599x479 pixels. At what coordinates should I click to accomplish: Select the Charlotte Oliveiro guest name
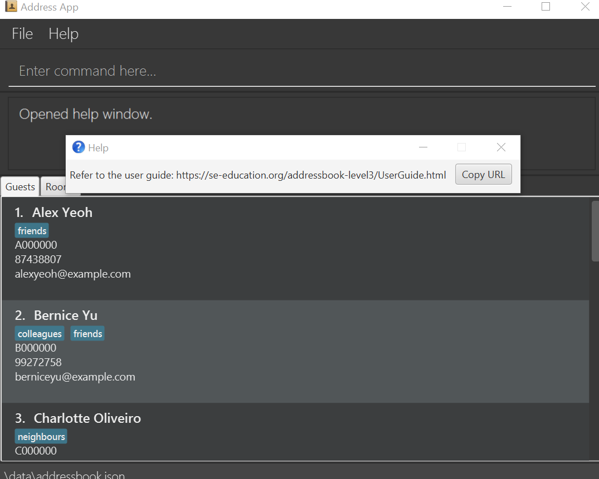click(x=87, y=418)
